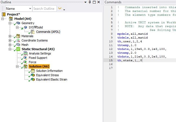Select the Equivalent Stress result
Viewport: 176px width, 122px height.
coord(48,75)
